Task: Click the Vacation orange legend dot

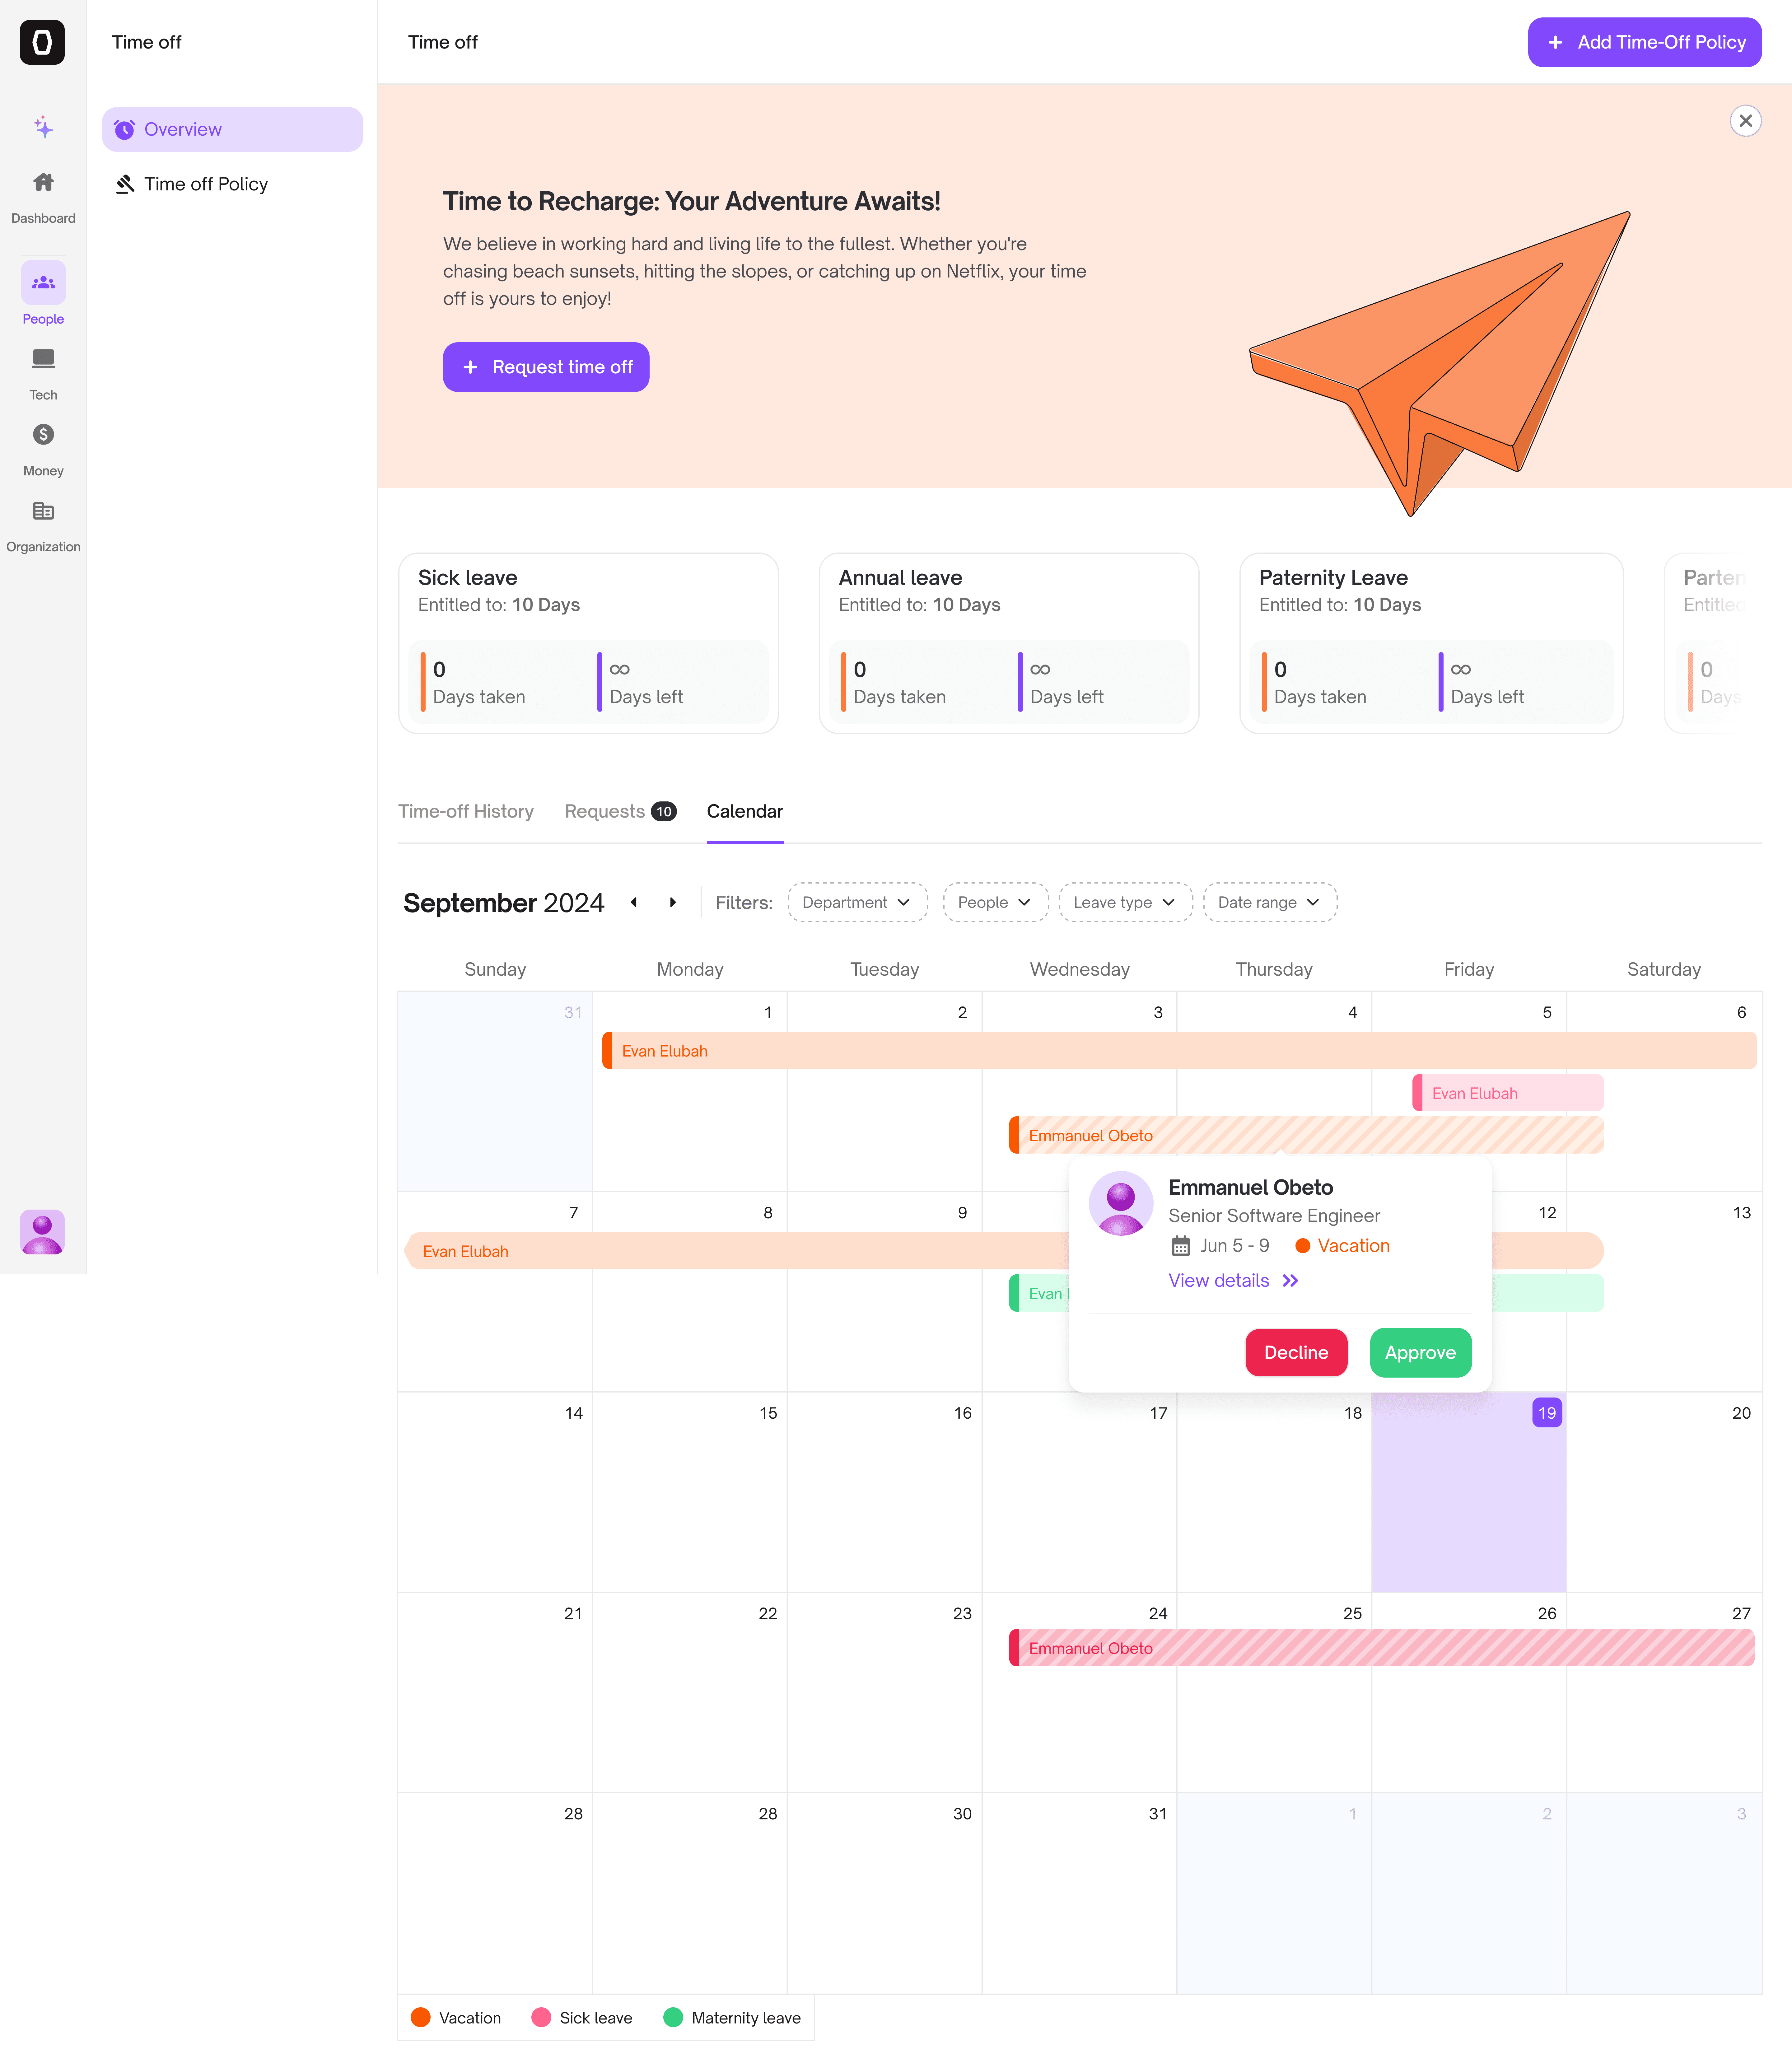Action: [421, 2017]
